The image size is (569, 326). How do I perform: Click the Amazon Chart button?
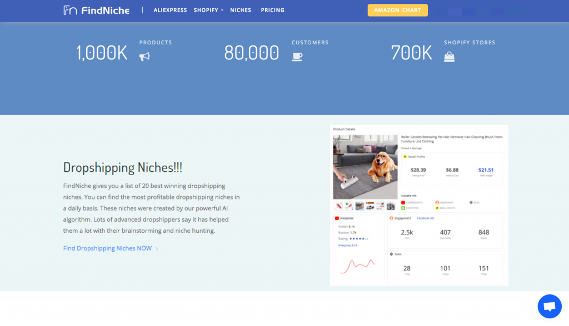click(397, 10)
